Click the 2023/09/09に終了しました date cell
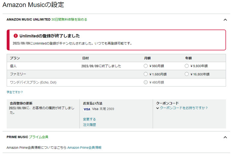The width and height of the screenshot is (232, 155). [101, 66]
